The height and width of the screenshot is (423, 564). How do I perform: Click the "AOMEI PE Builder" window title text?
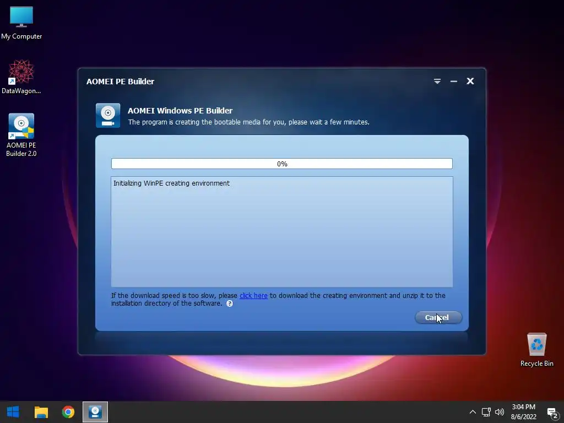(120, 82)
